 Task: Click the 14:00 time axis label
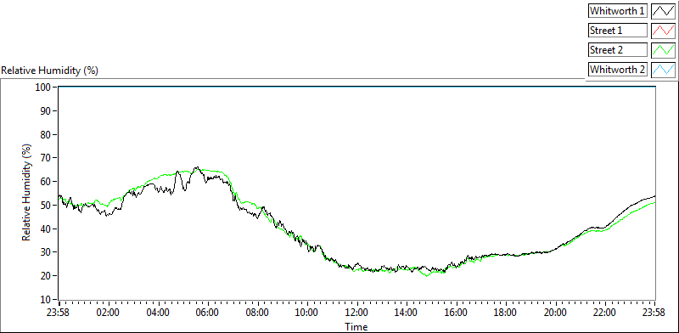407,313
